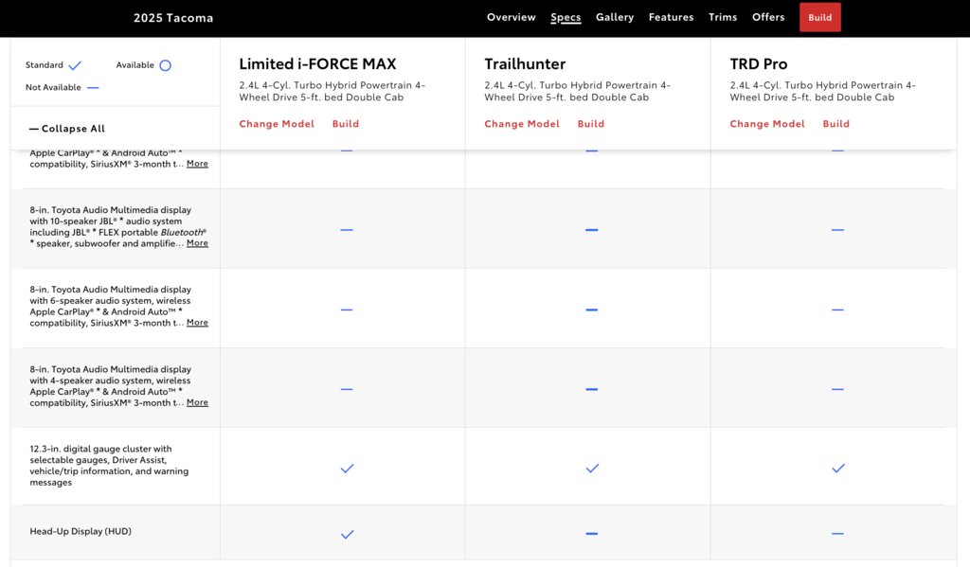Click the Build link under TRD Pro

click(835, 124)
